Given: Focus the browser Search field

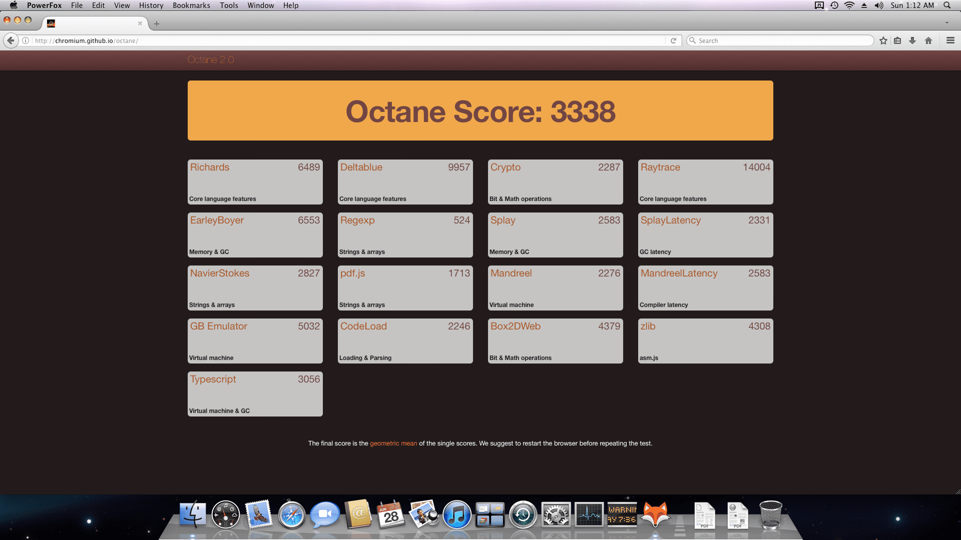Looking at the screenshot, I should click(781, 40).
